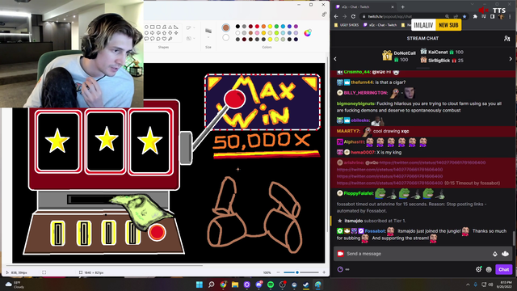
Task: Open the UGLY SHOES bookmark folder
Action: coord(347,25)
